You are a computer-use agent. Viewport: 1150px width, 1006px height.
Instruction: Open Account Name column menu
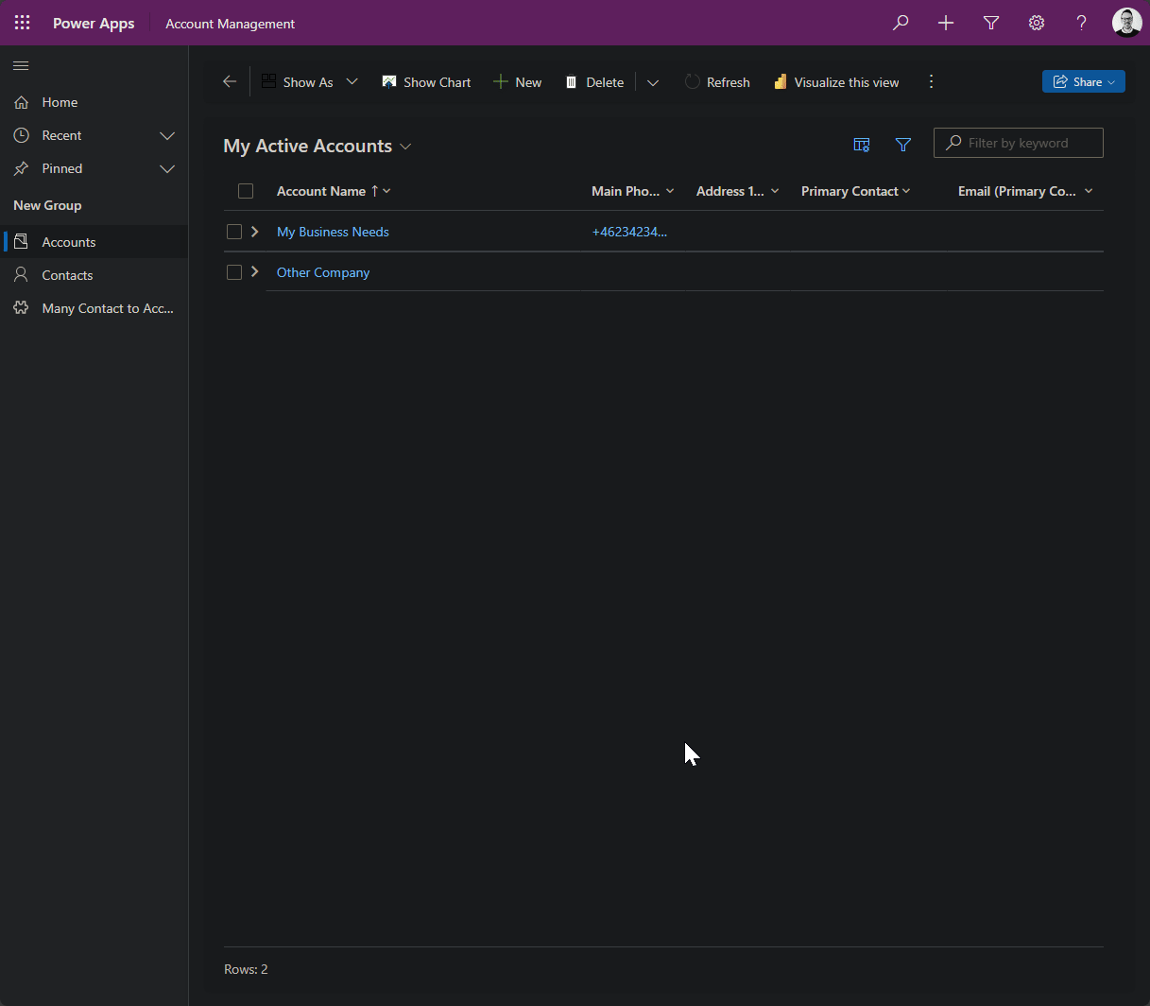click(x=386, y=191)
